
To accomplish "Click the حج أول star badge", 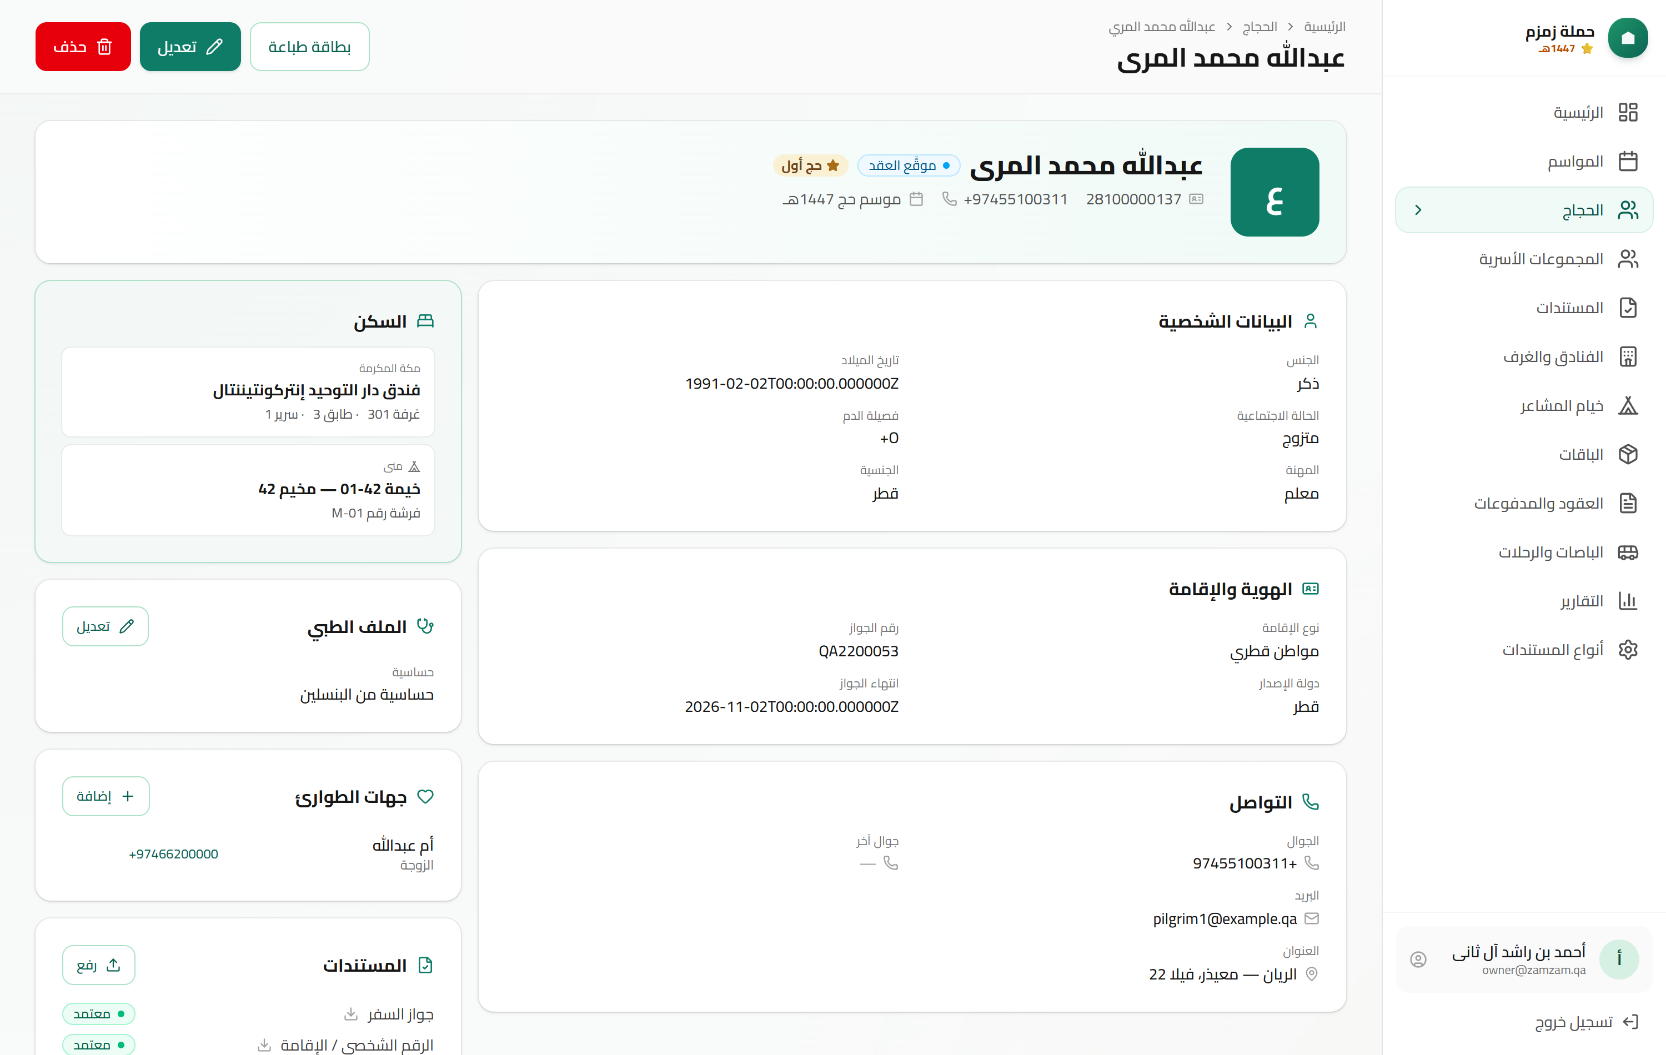I will pos(810,165).
